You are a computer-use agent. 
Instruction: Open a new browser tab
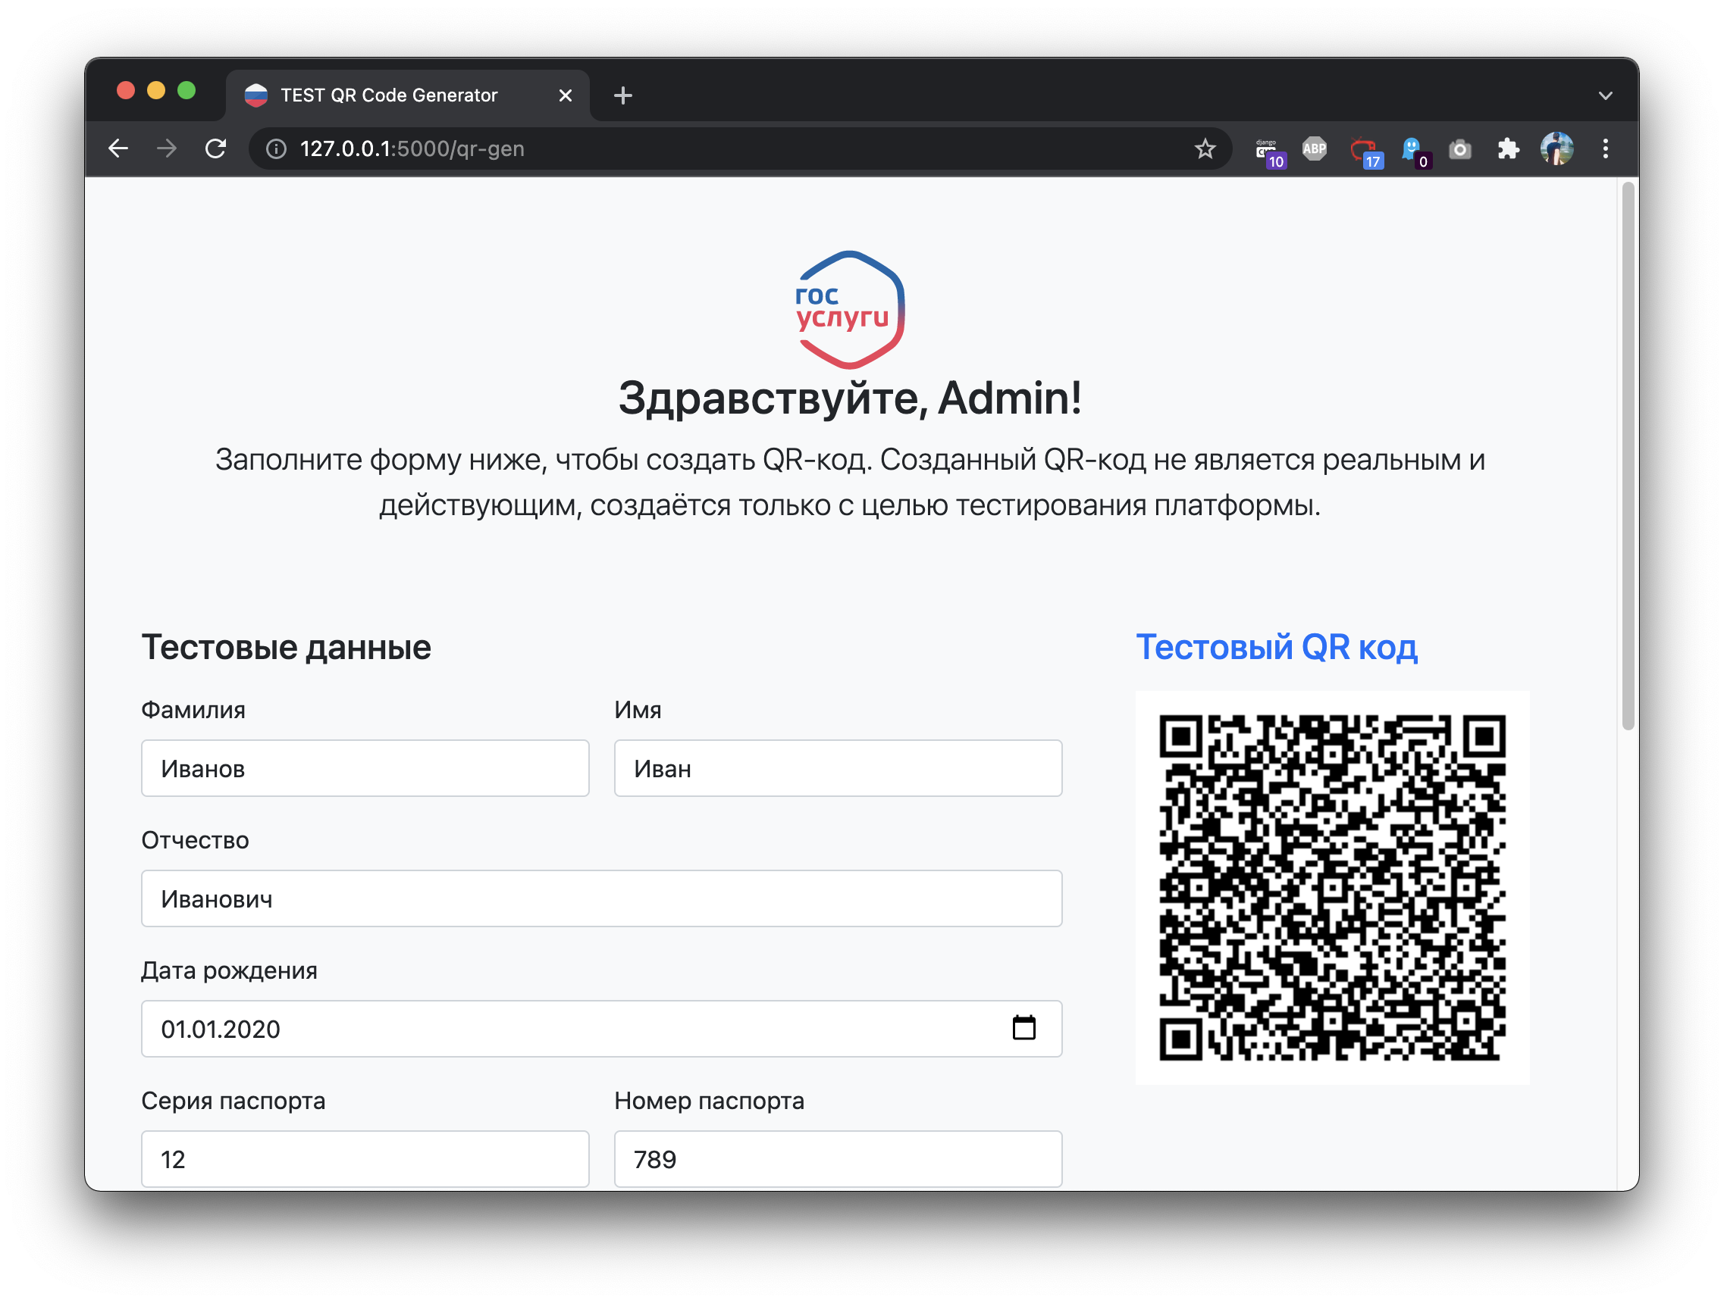click(622, 95)
